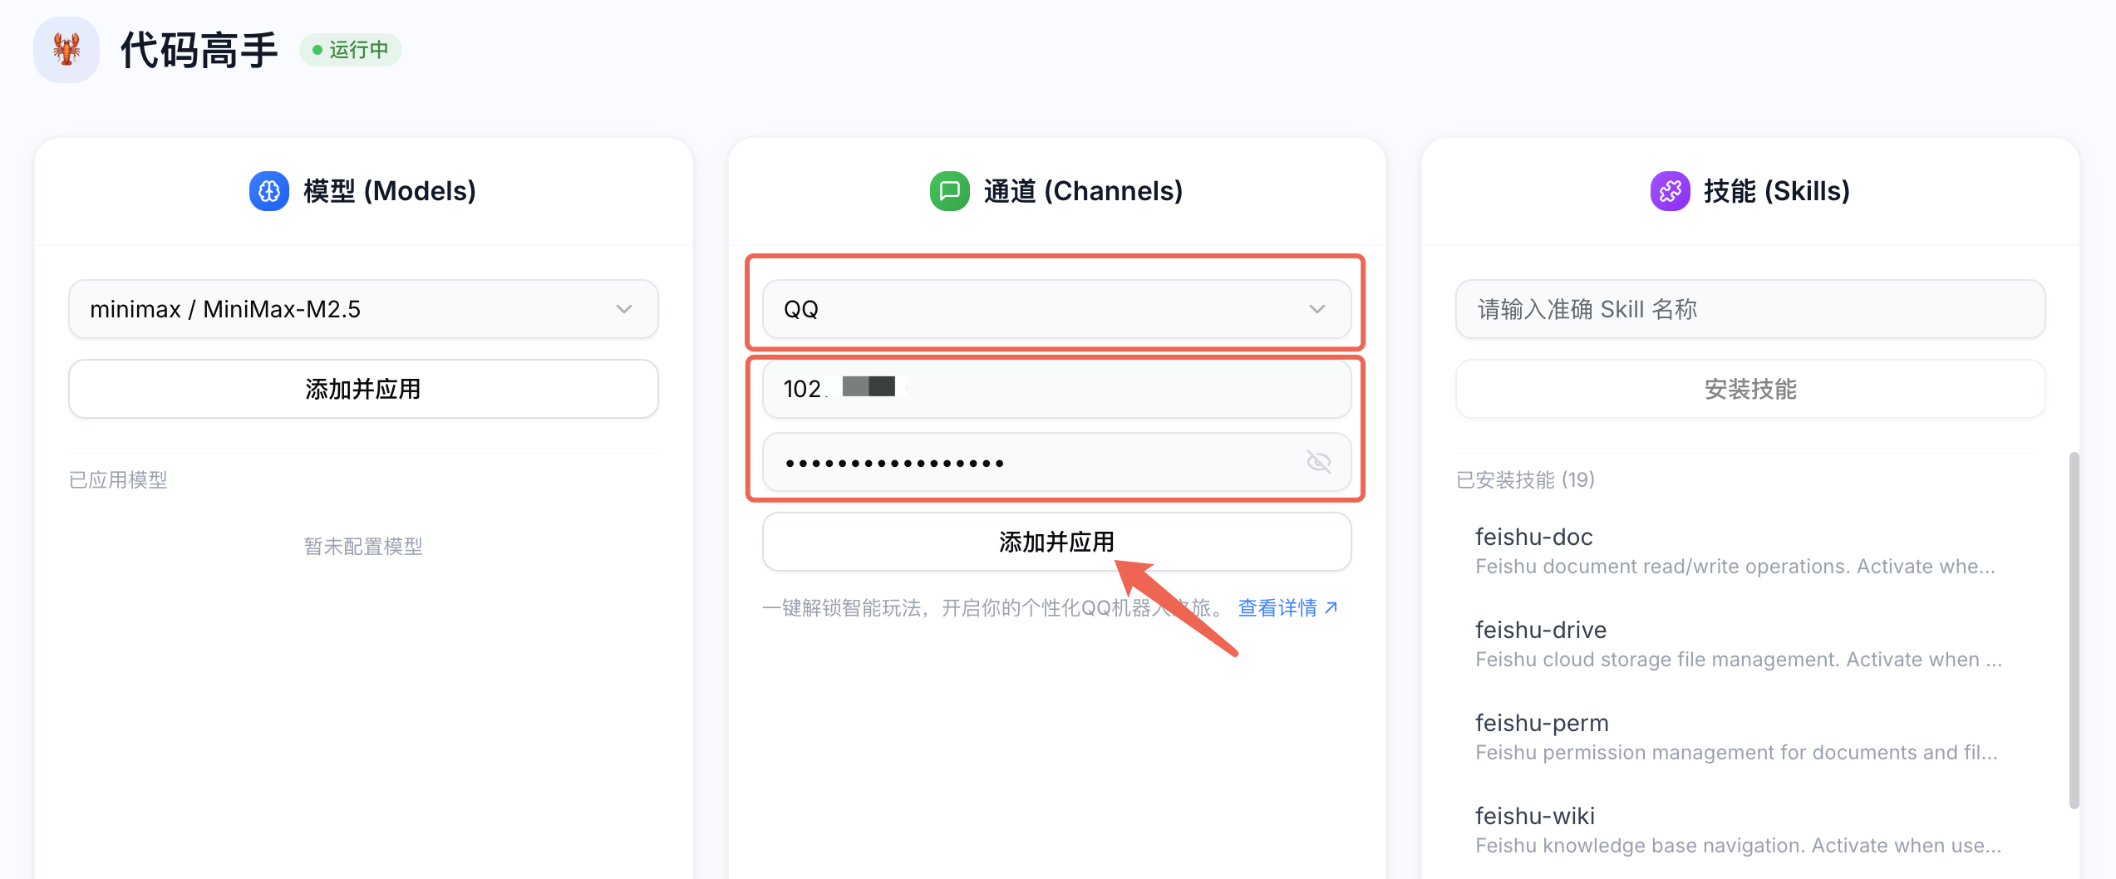Screen dimensions: 2116x879
Task: Toggle password visibility eye icon
Action: pyautogui.click(x=1318, y=462)
